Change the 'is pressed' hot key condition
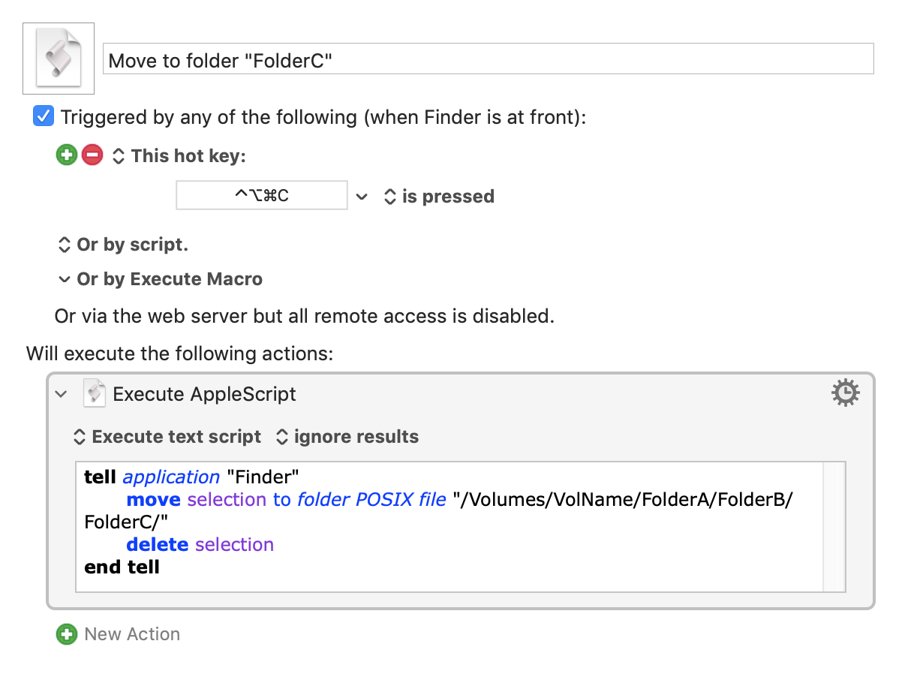 pyautogui.click(x=439, y=197)
